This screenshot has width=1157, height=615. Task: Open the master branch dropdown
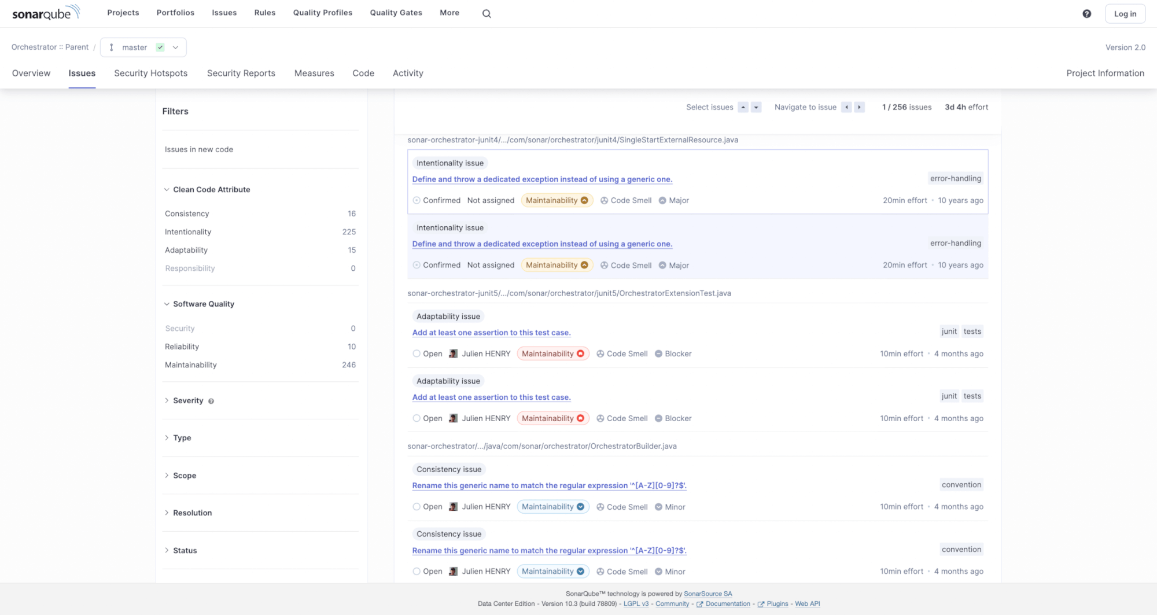point(143,47)
